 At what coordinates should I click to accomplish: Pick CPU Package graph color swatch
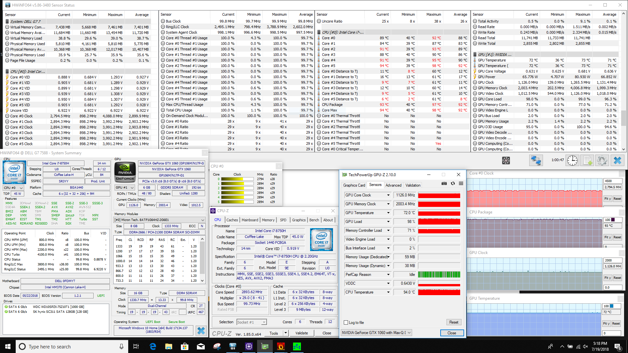click(613, 220)
